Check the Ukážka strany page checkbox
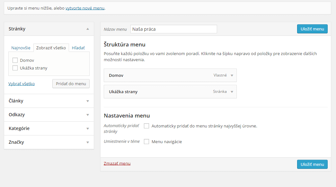336x187 pixels. 15,68
